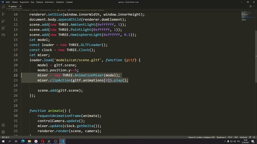This screenshot has height=144, width=257.
Task: Click 'requestAnimationFrame' on line 30
Action: (x=59, y=116)
